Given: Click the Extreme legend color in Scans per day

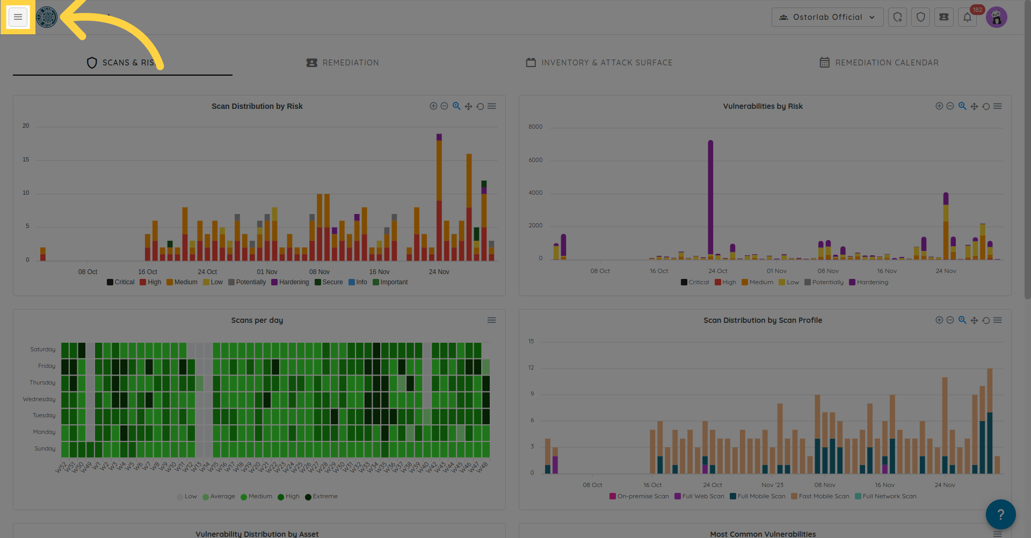Looking at the screenshot, I should pos(308,497).
